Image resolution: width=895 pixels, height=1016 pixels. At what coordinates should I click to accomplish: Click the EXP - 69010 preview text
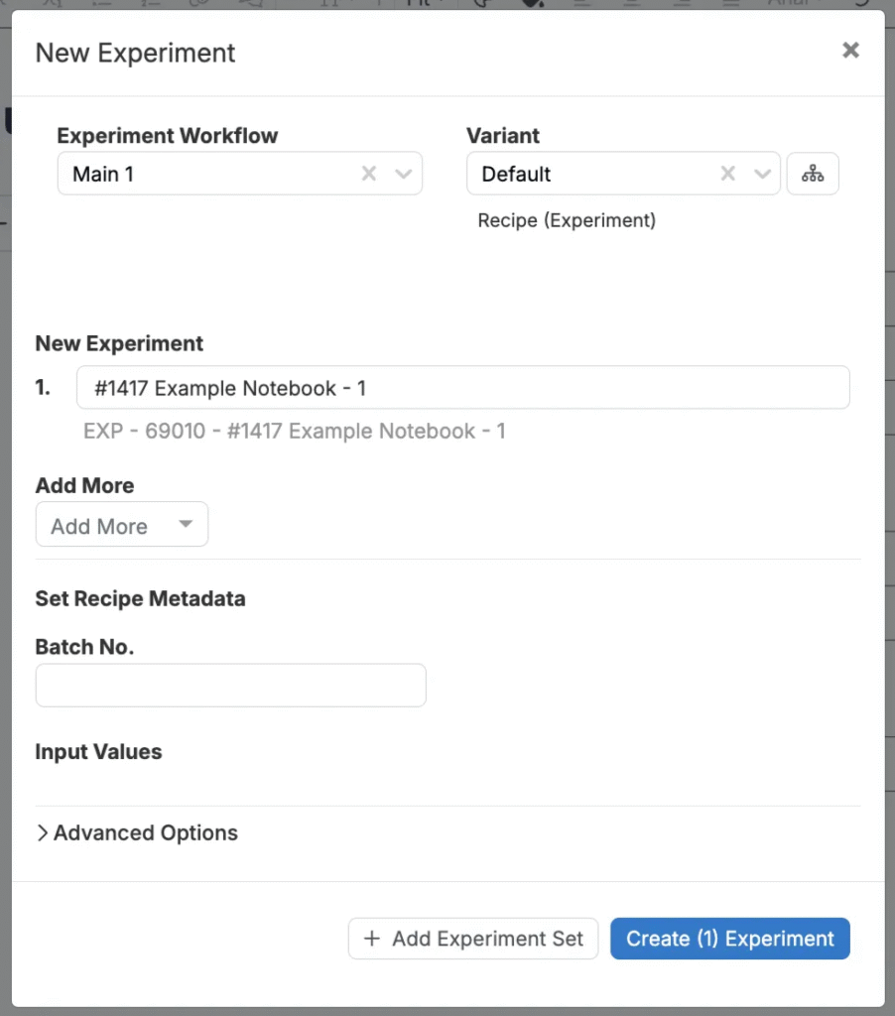click(x=295, y=432)
